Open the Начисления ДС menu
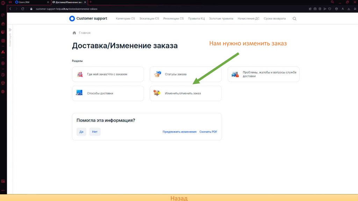Viewport: 358px width, 201px height. click(249, 19)
